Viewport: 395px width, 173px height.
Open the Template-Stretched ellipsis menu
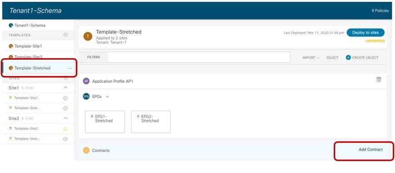(70, 68)
